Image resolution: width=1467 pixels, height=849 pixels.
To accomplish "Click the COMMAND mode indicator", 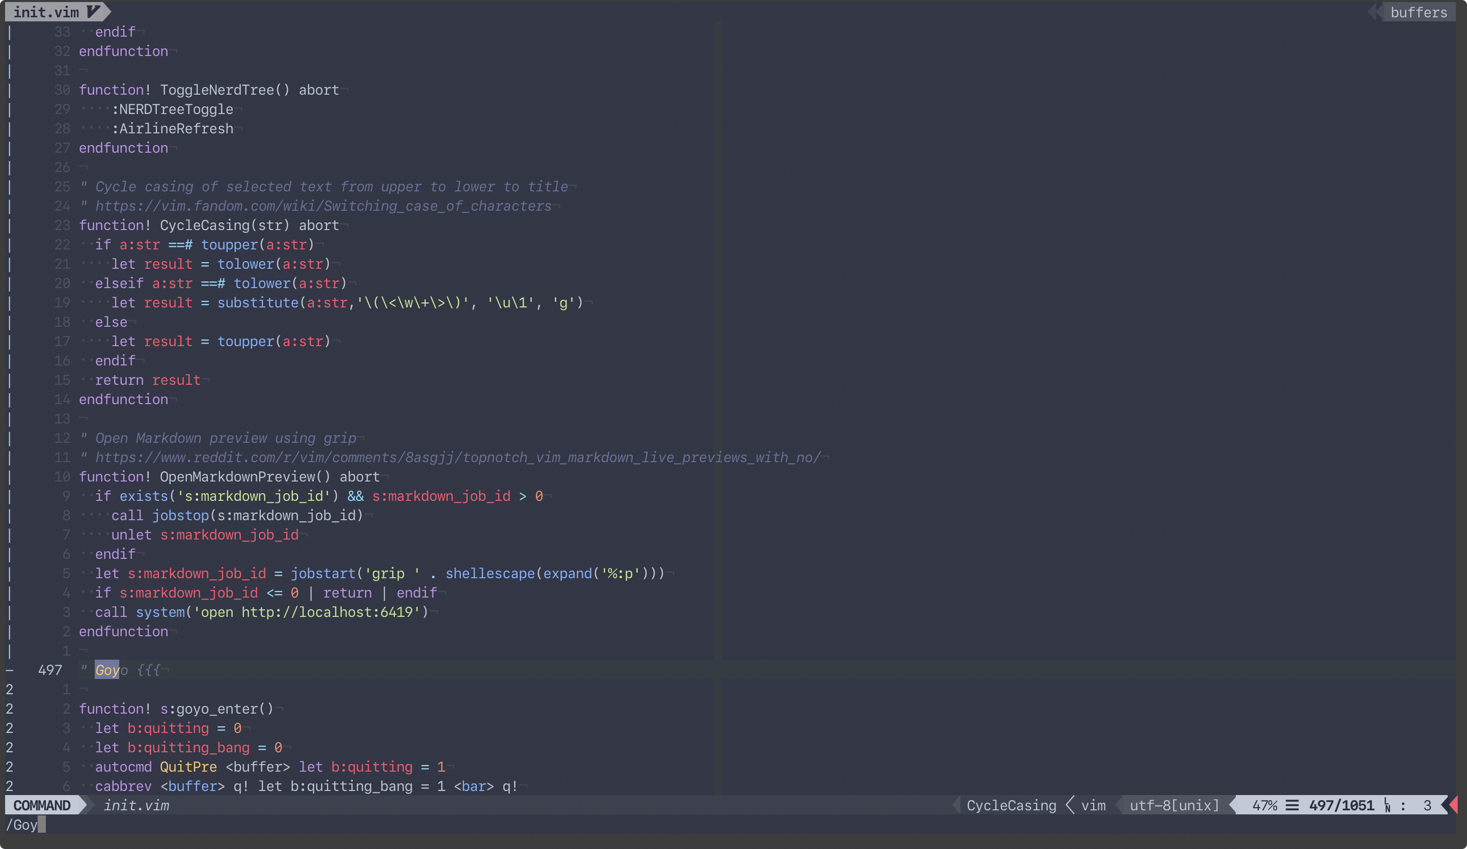I will tap(42, 805).
